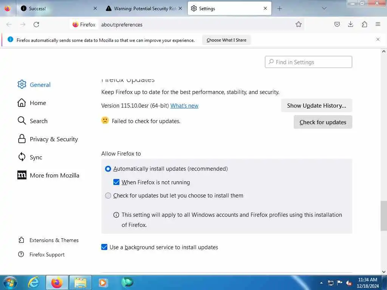Image resolution: width=387 pixels, height=290 pixels.
Task: Open Windows Media Player from taskbar
Action: [103, 282]
